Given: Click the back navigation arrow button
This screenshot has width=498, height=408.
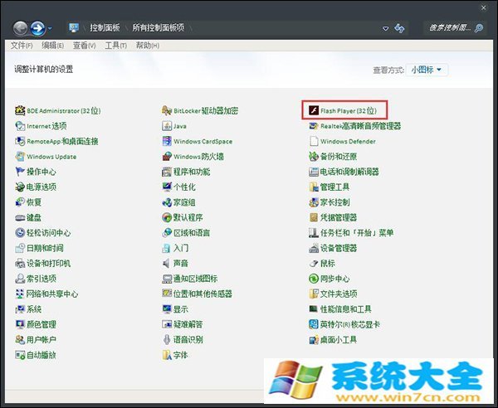Looking at the screenshot, I should [20, 28].
